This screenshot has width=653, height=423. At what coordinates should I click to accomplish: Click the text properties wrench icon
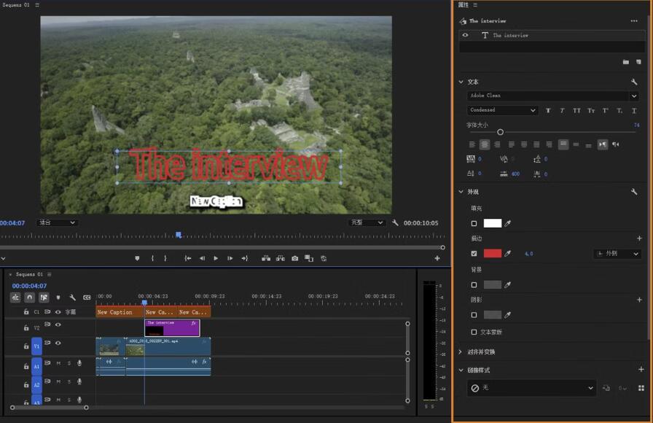(634, 82)
